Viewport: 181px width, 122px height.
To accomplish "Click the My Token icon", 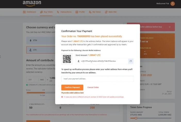I will pos(90,12).
